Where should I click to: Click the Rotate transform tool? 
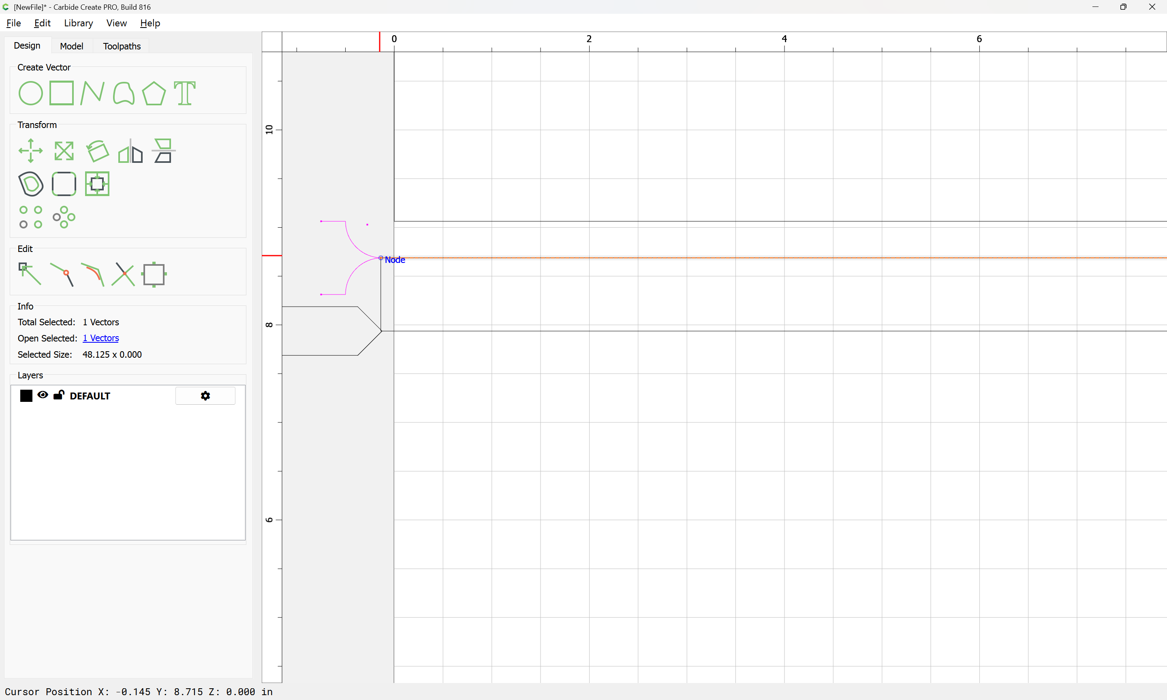point(98,151)
